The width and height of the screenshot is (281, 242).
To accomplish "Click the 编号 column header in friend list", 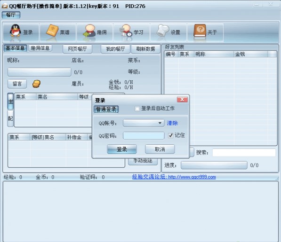I will [x=171, y=54].
